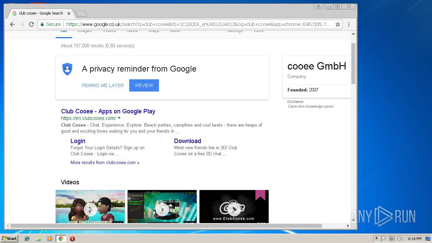Screen dimensions: 432x243
Task: Click the cooee GmbH panel title
Action: (317, 66)
